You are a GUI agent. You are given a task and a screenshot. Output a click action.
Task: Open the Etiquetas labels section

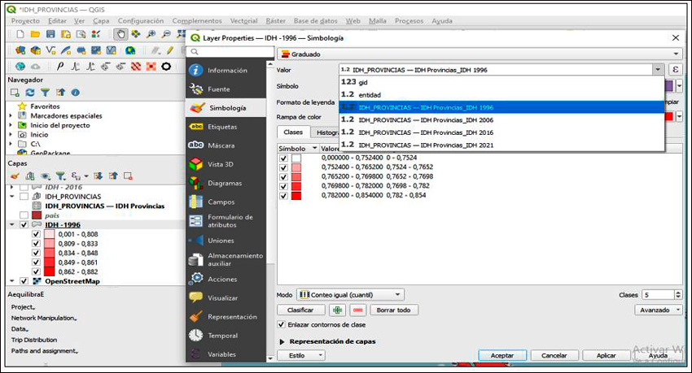(221, 127)
